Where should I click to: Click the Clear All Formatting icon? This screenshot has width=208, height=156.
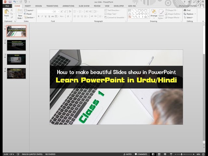pos(70,12)
